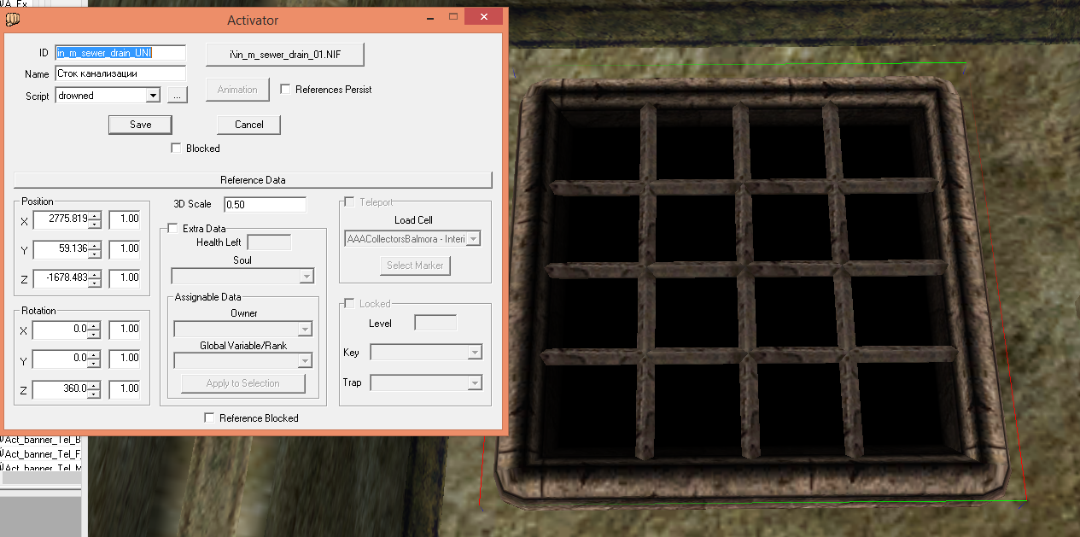Click the Cancel button
1080x537 pixels.
tap(248, 125)
